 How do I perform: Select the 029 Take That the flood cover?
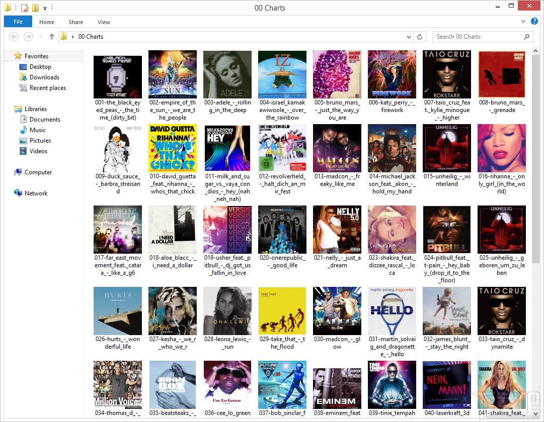pos(282,311)
